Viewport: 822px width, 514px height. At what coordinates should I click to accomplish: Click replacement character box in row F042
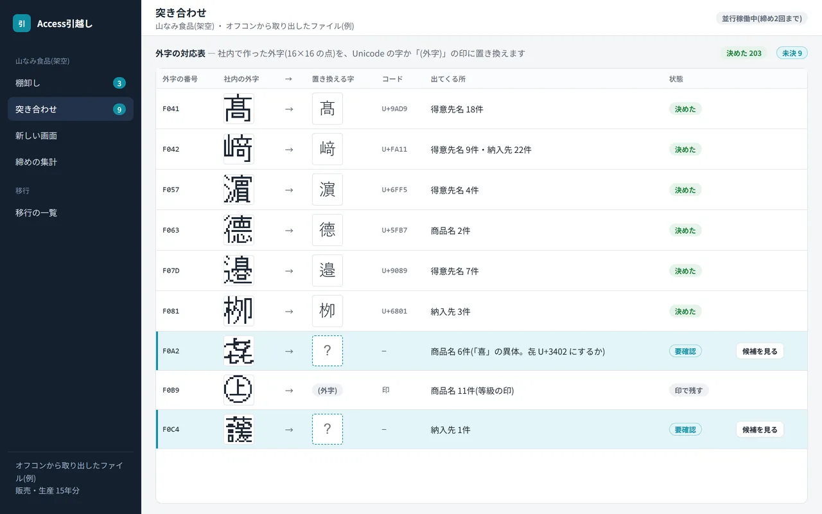tap(328, 149)
